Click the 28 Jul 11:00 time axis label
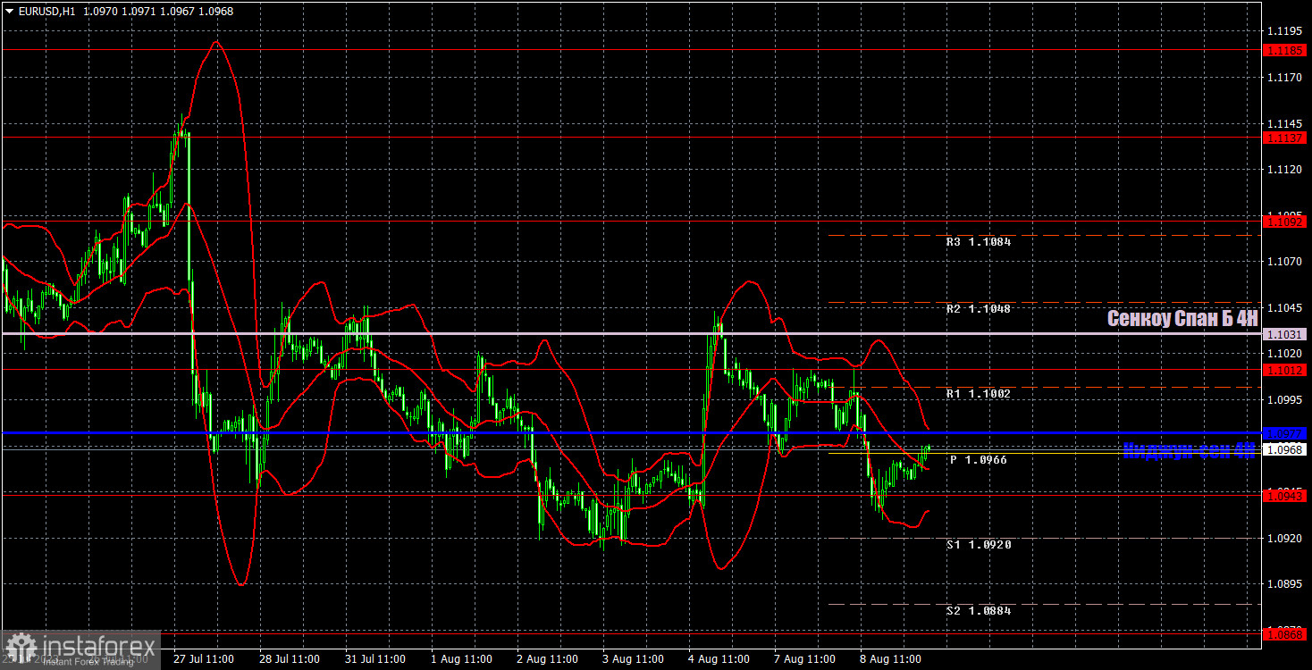The width and height of the screenshot is (1312, 670). 289,659
